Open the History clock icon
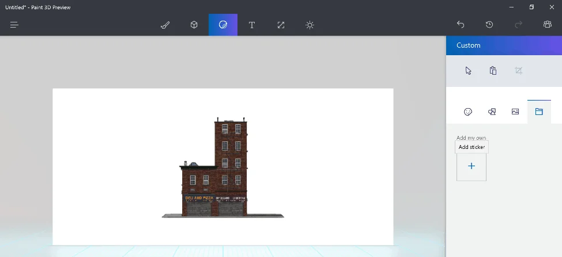 (x=489, y=24)
